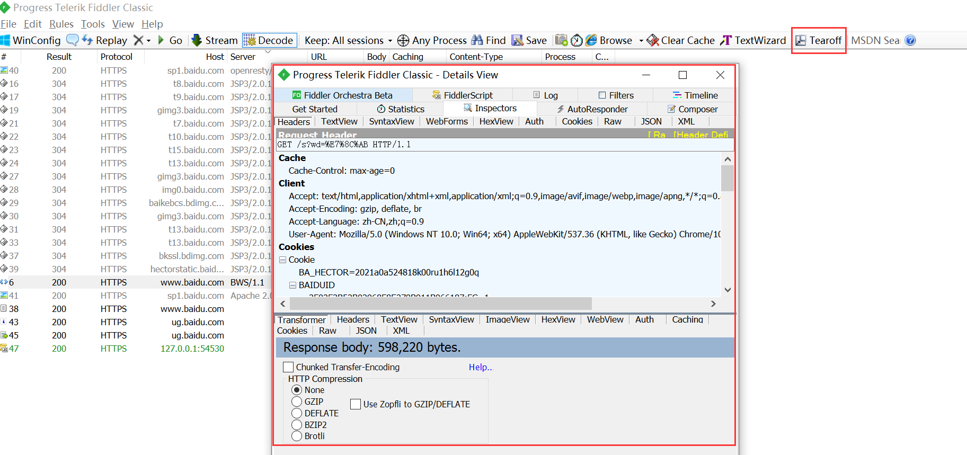The height and width of the screenshot is (455, 967).
Task: Sort sessions by Result column
Action: [59, 57]
